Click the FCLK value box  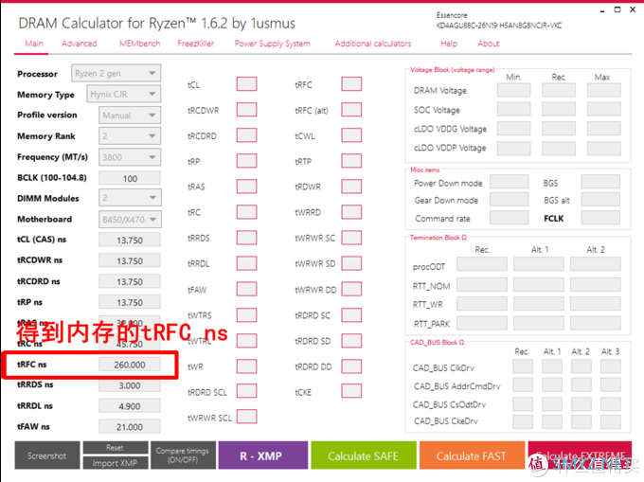pyautogui.click(x=600, y=218)
